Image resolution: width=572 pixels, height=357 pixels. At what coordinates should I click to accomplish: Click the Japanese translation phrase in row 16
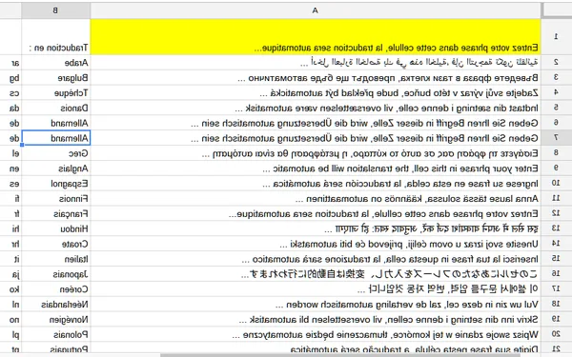pyautogui.click(x=389, y=274)
